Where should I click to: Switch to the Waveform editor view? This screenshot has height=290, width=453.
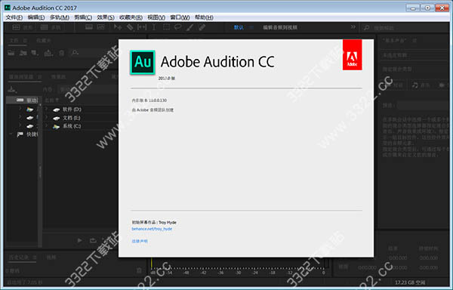pyautogui.click(x=22, y=27)
